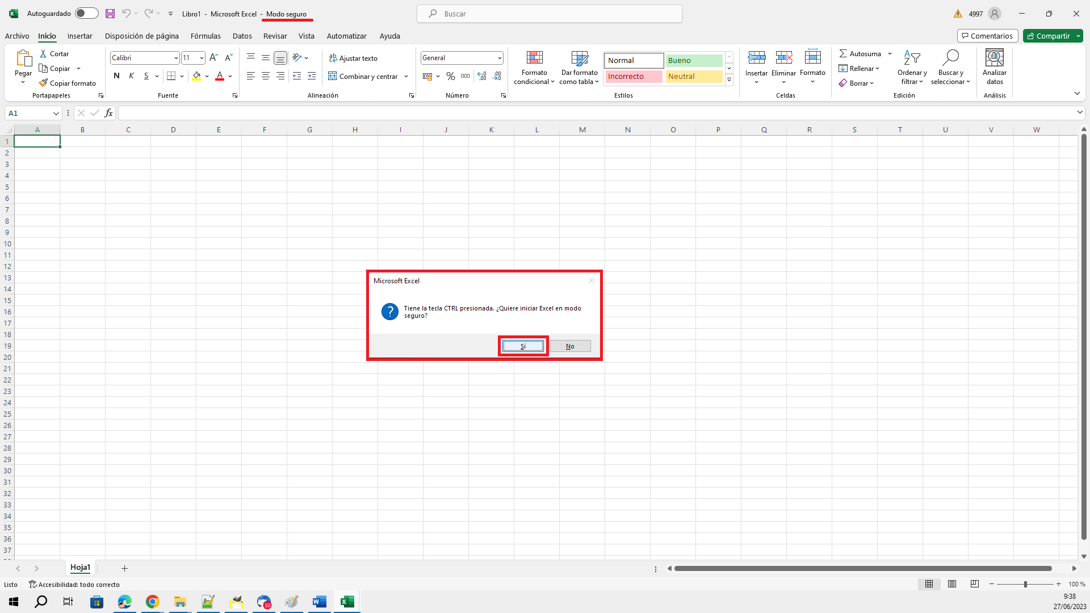1090x613 pixels.
Task: Click the undo arrow icon
Action: pyautogui.click(x=126, y=14)
